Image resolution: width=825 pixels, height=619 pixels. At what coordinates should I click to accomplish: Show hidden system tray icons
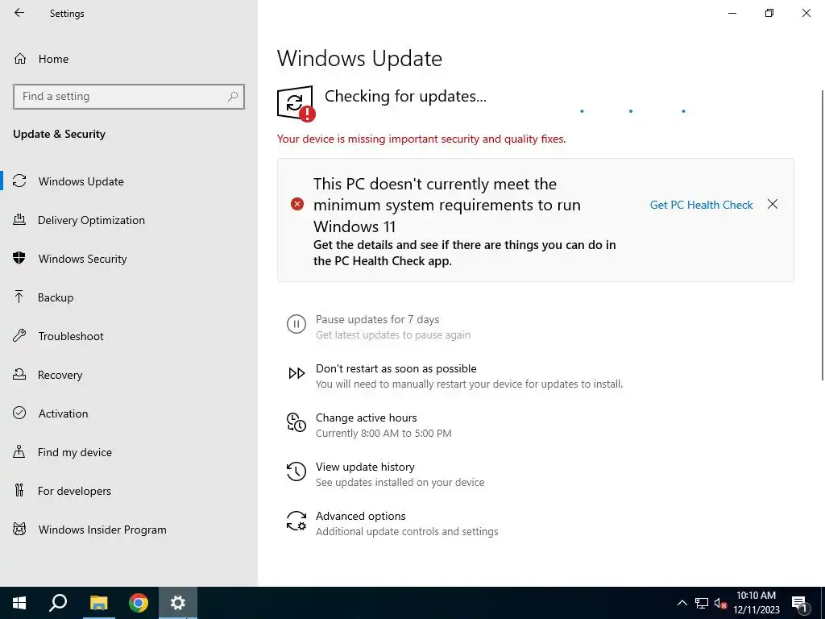click(682, 603)
